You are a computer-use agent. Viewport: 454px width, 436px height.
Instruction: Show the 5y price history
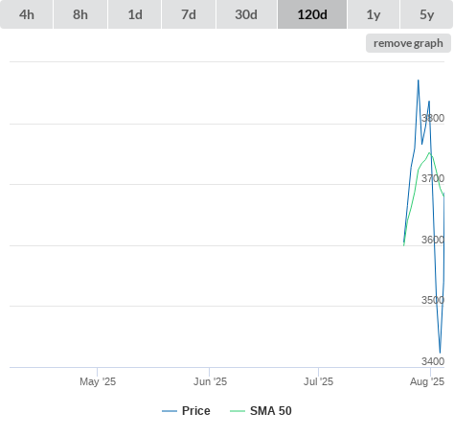point(427,14)
